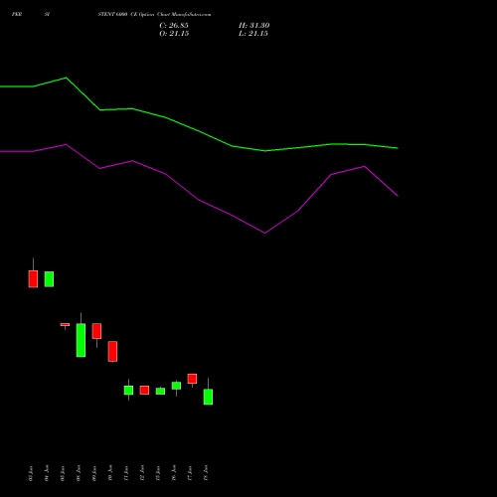Select the 18 Jun date label on the axis
This screenshot has height=497, width=497.
coord(206,473)
